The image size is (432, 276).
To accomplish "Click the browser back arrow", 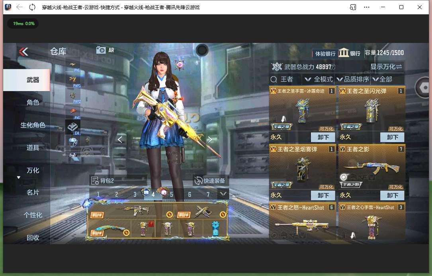I will pyautogui.click(x=19, y=7).
